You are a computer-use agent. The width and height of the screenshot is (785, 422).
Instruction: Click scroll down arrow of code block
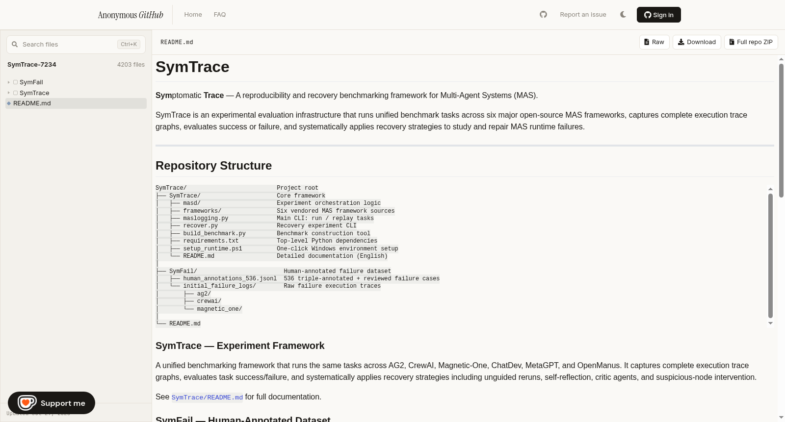pos(770,323)
